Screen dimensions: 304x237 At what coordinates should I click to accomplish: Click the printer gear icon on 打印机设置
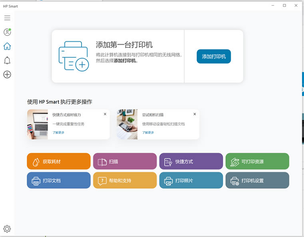(235, 181)
